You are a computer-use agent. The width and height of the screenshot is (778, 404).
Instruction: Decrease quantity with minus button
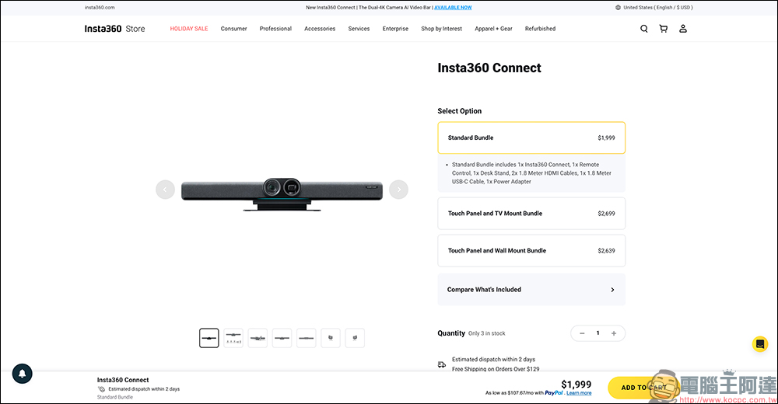582,333
